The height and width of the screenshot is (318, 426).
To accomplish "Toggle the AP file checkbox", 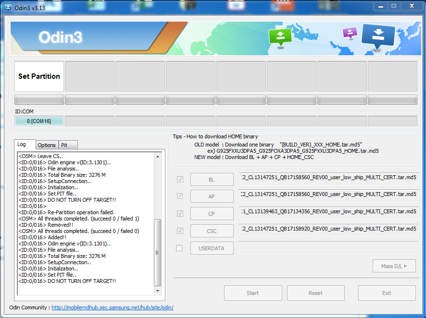I will point(180,196).
